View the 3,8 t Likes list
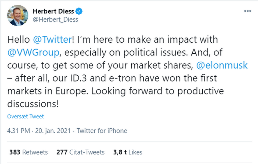Viewport: 258px width, 164px height. coord(127,152)
